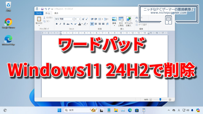Click the 100% zoom level text
This screenshot has width=203, height=114.
[146, 100]
